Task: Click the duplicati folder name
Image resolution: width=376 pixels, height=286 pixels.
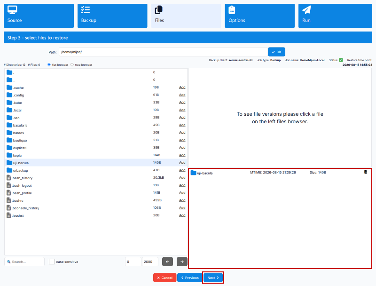Action: (20, 148)
